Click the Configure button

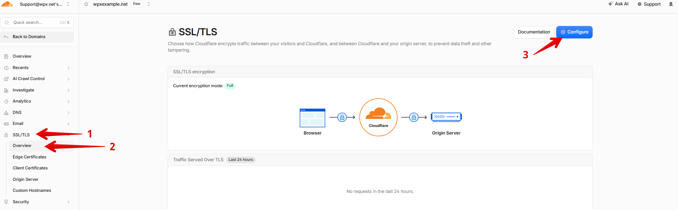point(574,32)
